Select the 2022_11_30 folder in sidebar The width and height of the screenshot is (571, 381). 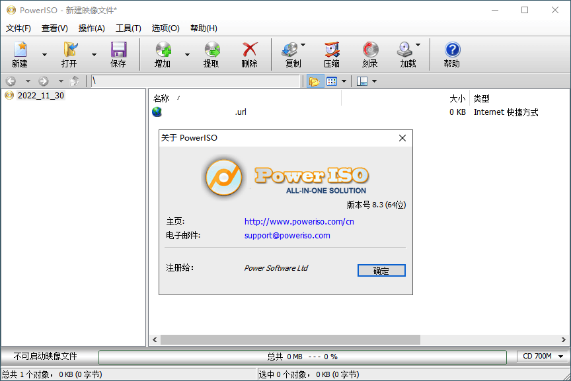click(x=40, y=94)
